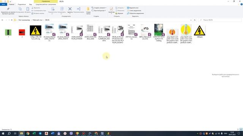Viewport: 243px width, 136px height.
Task: Select DVP-SX_manual_rus file
Action: tap(131, 32)
